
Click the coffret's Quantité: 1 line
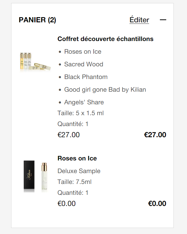click(x=73, y=124)
